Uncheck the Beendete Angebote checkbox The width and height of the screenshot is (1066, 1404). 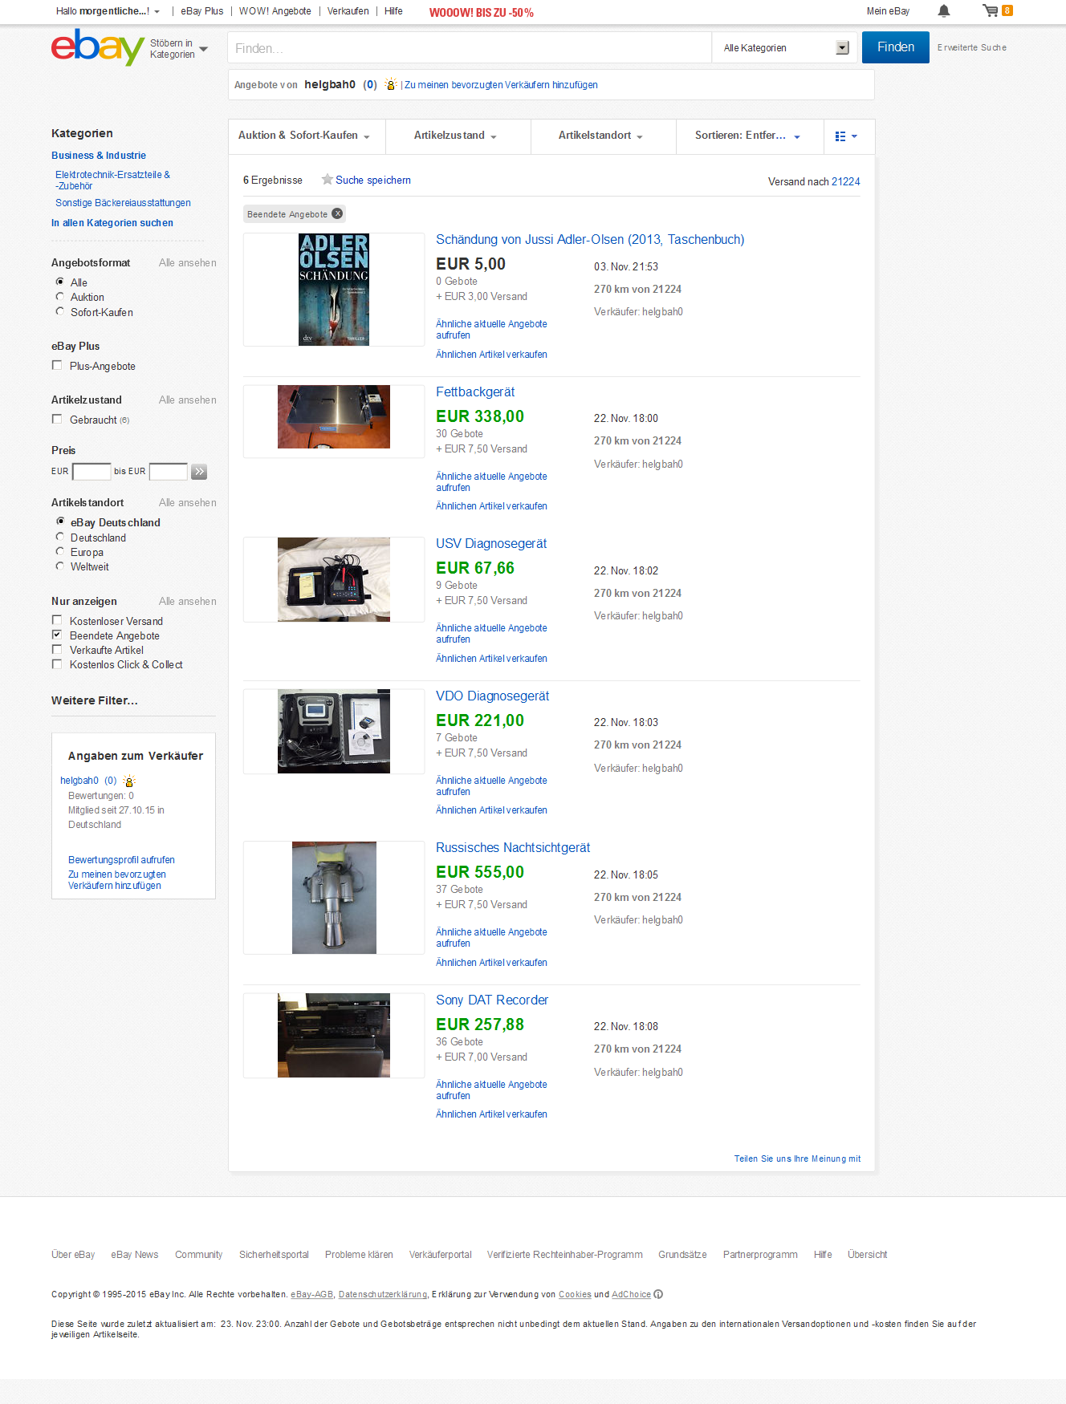pyautogui.click(x=57, y=635)
